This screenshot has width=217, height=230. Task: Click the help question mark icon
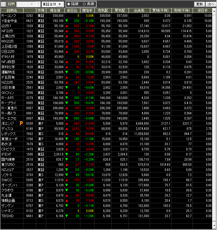pos(38,4)
